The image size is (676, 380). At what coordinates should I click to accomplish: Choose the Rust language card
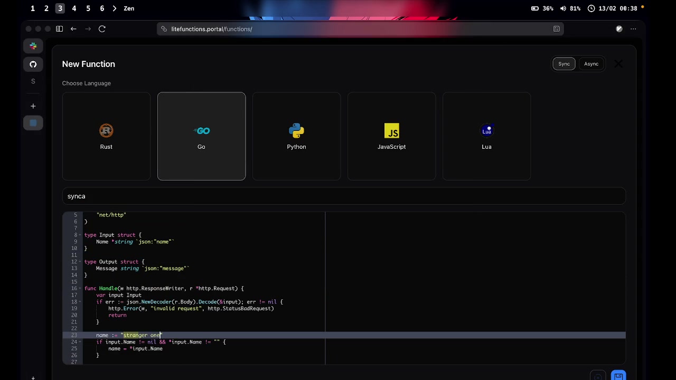coord(106,136)
